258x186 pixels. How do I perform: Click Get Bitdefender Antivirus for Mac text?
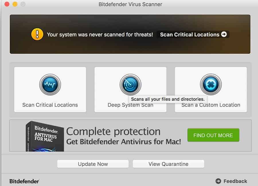tap(124, 142)
